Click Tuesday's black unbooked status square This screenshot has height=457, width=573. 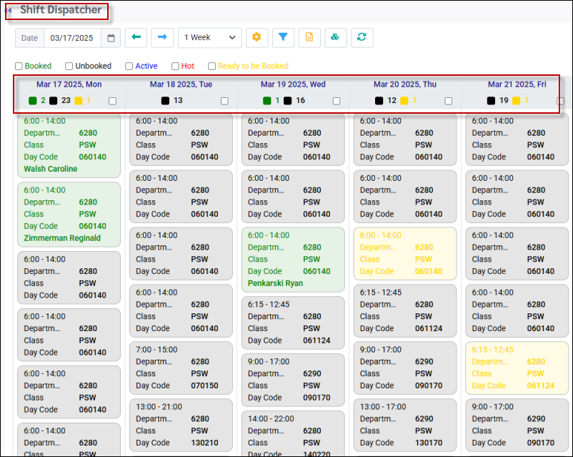[165, 101]
